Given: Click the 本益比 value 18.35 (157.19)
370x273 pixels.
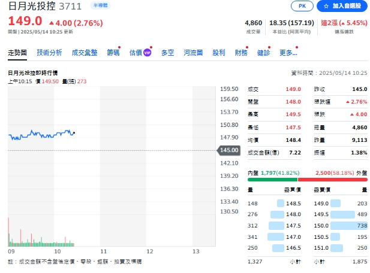Looking at the screenshot, I should click(291, 23).
